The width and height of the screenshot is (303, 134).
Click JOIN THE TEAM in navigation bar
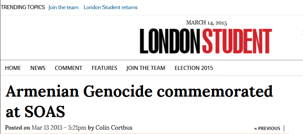[x=146, y=68]
